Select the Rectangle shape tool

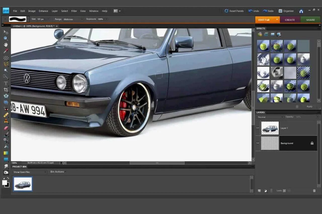(x=6, y=159)
